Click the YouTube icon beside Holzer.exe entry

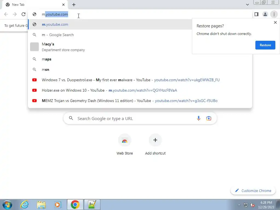[x=34, y=90]
